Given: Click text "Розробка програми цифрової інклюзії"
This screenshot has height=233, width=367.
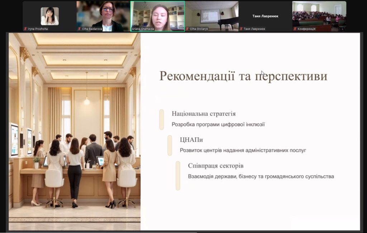Looking at the screenshot, I should point(218,124).
